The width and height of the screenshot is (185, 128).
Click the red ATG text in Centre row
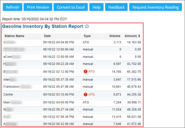pos(91,94)
